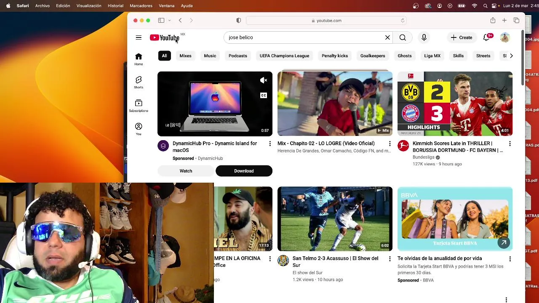Open the DynamicHub channel avatar icon
The image size is (539, 303).
(x=163, y=146)
